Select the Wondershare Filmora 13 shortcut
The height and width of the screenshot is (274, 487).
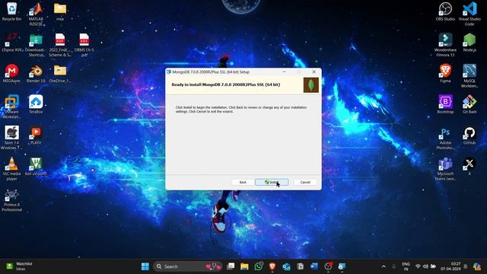click(445, 45)
